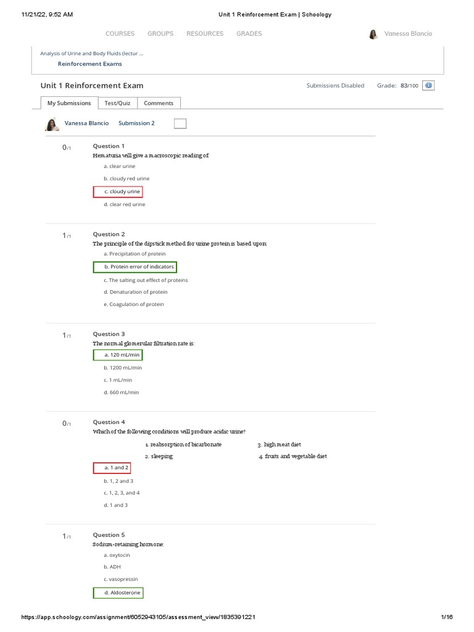Select the My Submissions tab
This screenshot has height=632, width=474.
69,103
